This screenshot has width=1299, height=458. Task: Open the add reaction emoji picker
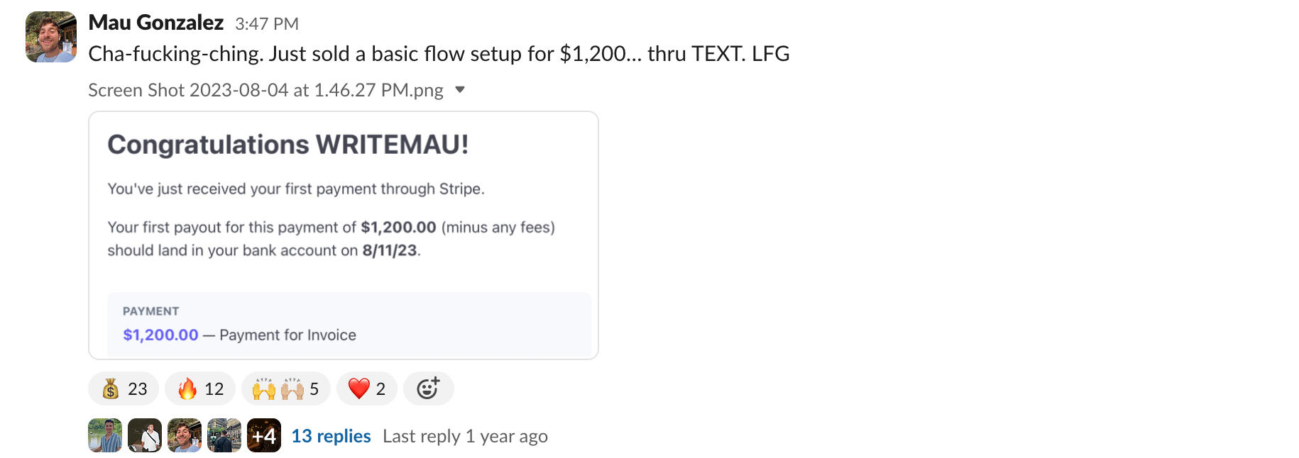[x=428, y=389]
